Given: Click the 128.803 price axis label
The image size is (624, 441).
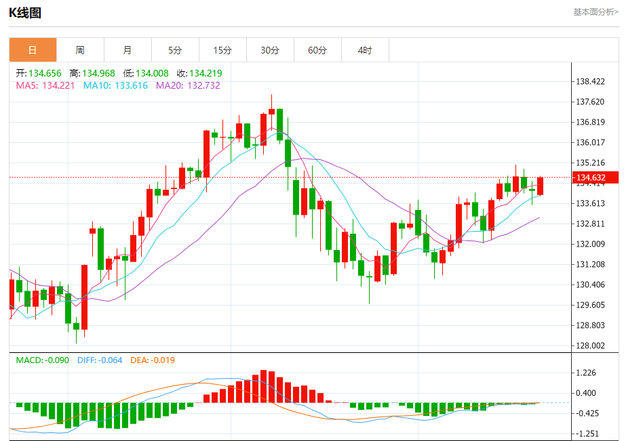Looking at the screenshot, I should (591, 325).
